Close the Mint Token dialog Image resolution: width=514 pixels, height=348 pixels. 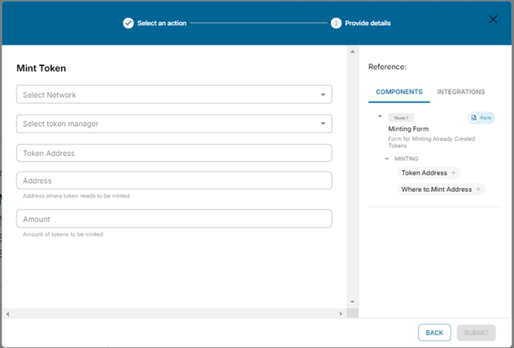(x=493, y=20)
